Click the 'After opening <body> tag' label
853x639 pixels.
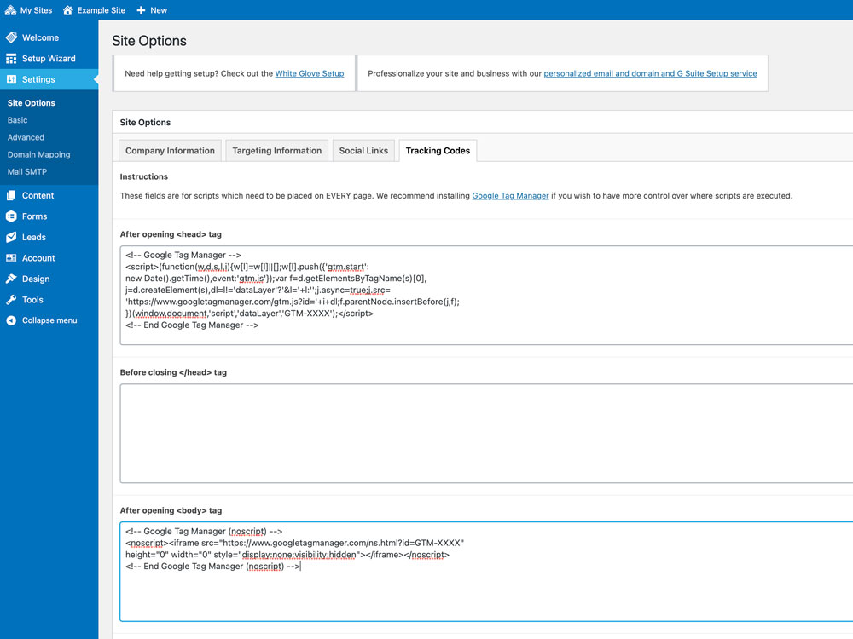[x=171, y=510]
